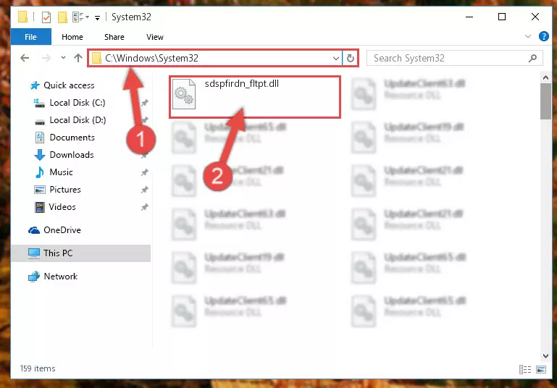
Task: Open the Share ribbon tab
Action: (114, 37)
